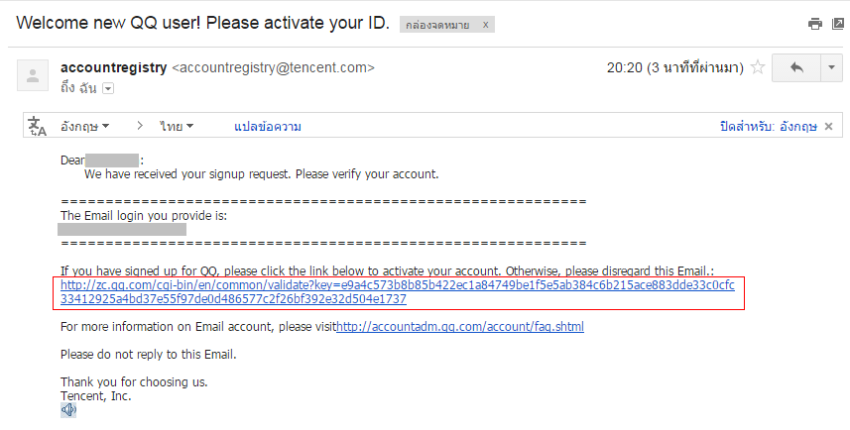Click the speaker icon below Tencent, Inc.
Viewport: 850px width, 430px height.
(x=68, y=410)
